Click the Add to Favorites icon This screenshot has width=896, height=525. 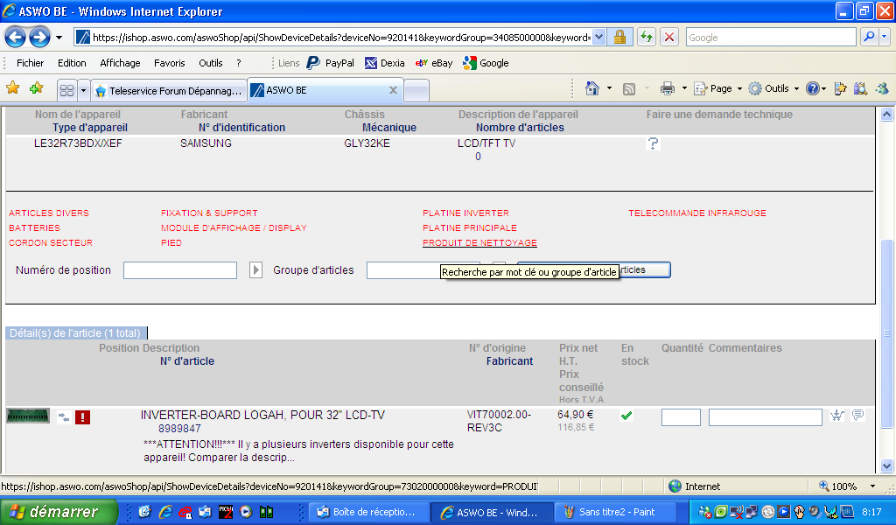pyautogui.click(x=37, y=88)
